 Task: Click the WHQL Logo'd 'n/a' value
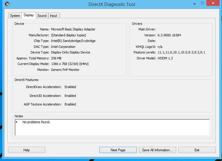160,47
